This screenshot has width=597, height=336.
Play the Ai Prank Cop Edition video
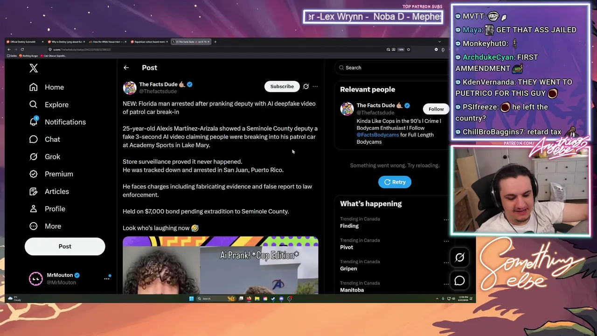click(x=221, y=266)
